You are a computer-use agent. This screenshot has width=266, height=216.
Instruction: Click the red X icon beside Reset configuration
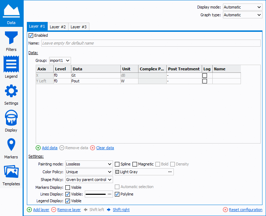click(225, 210)
